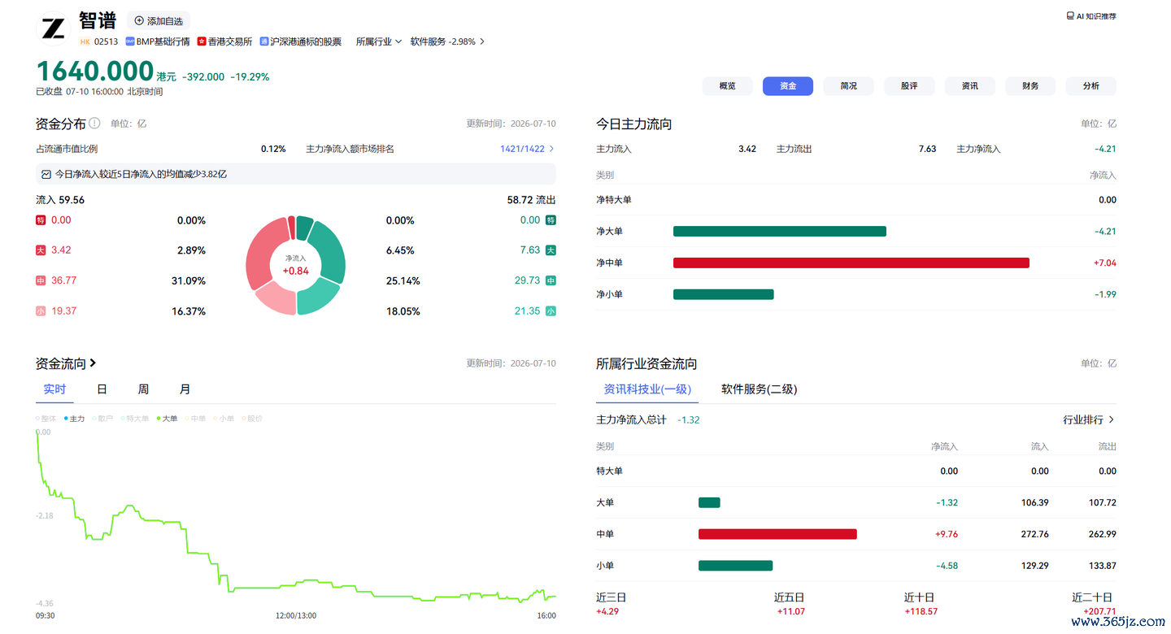The image size is (1171, 634).
Task: Click the 净流入 +0.84 donut center
Action: pos(295,265)
